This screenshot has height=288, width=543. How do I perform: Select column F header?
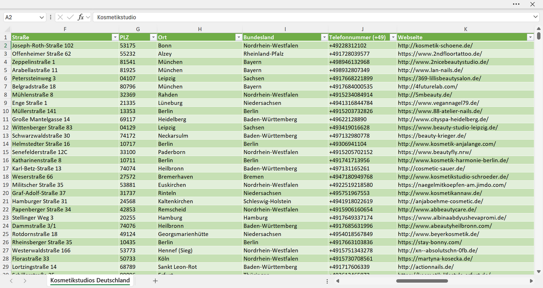click(65, 29)
